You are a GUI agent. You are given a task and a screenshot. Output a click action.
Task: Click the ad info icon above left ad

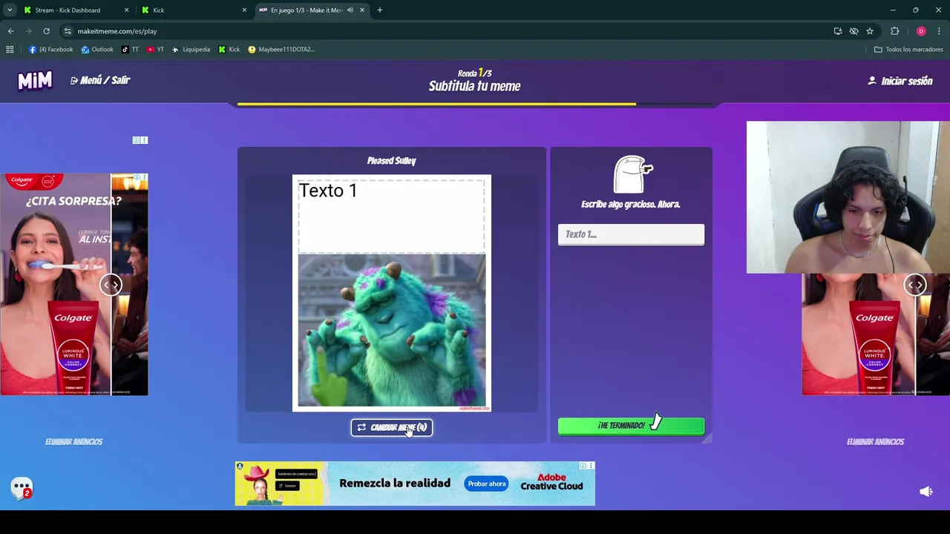[x=137, y=140]
